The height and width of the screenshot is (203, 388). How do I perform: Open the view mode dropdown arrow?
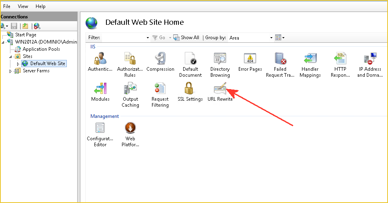pos(283,38)
